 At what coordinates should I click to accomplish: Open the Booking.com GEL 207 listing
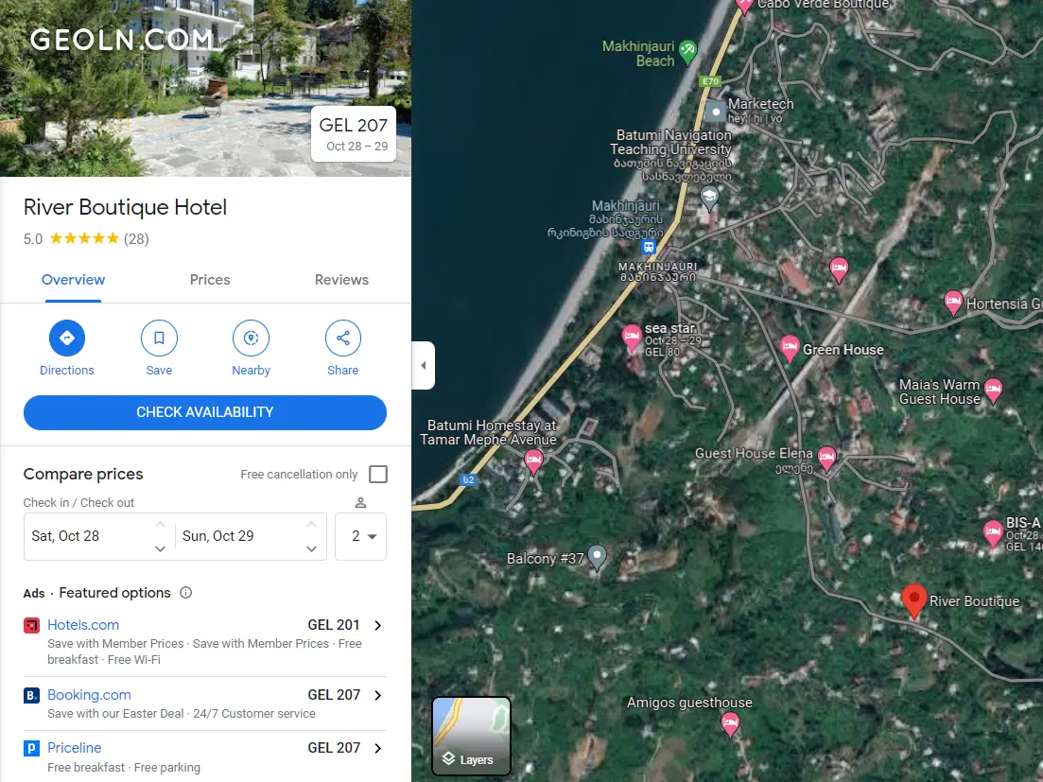pos(205,704)
